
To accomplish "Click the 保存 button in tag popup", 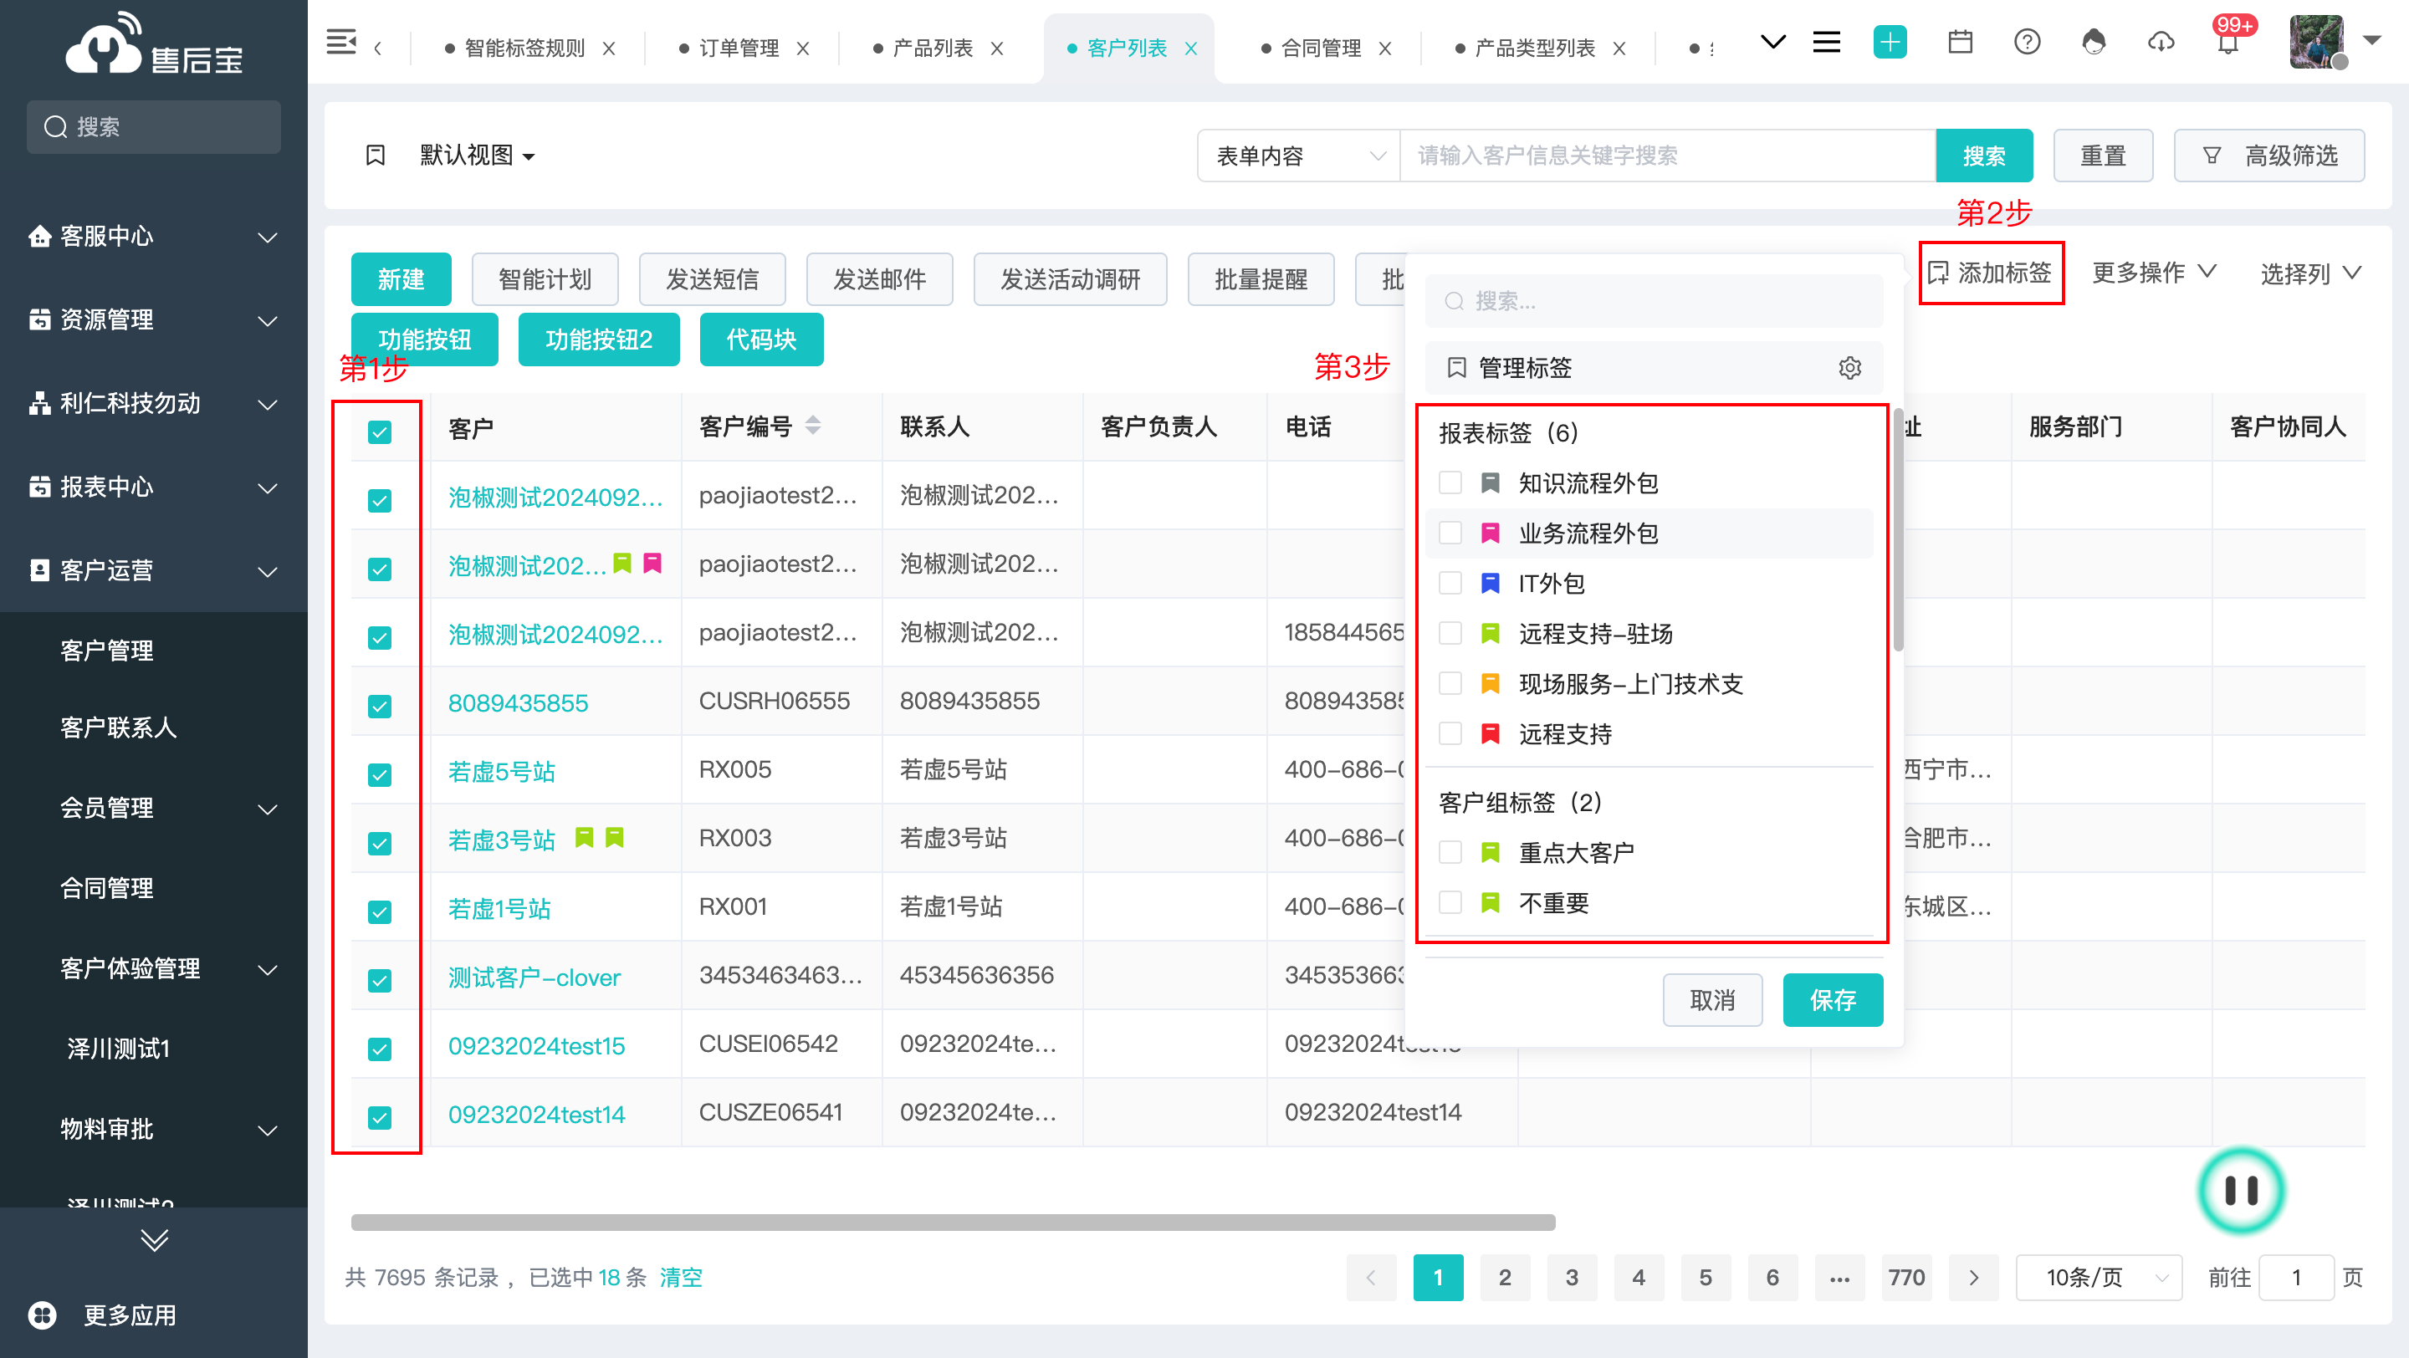I will pyautogui.click(x=1832, y=1000).
